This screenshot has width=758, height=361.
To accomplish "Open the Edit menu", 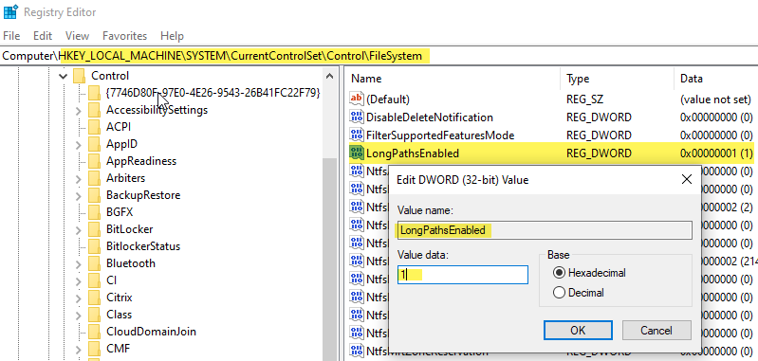I will point(43,36).
